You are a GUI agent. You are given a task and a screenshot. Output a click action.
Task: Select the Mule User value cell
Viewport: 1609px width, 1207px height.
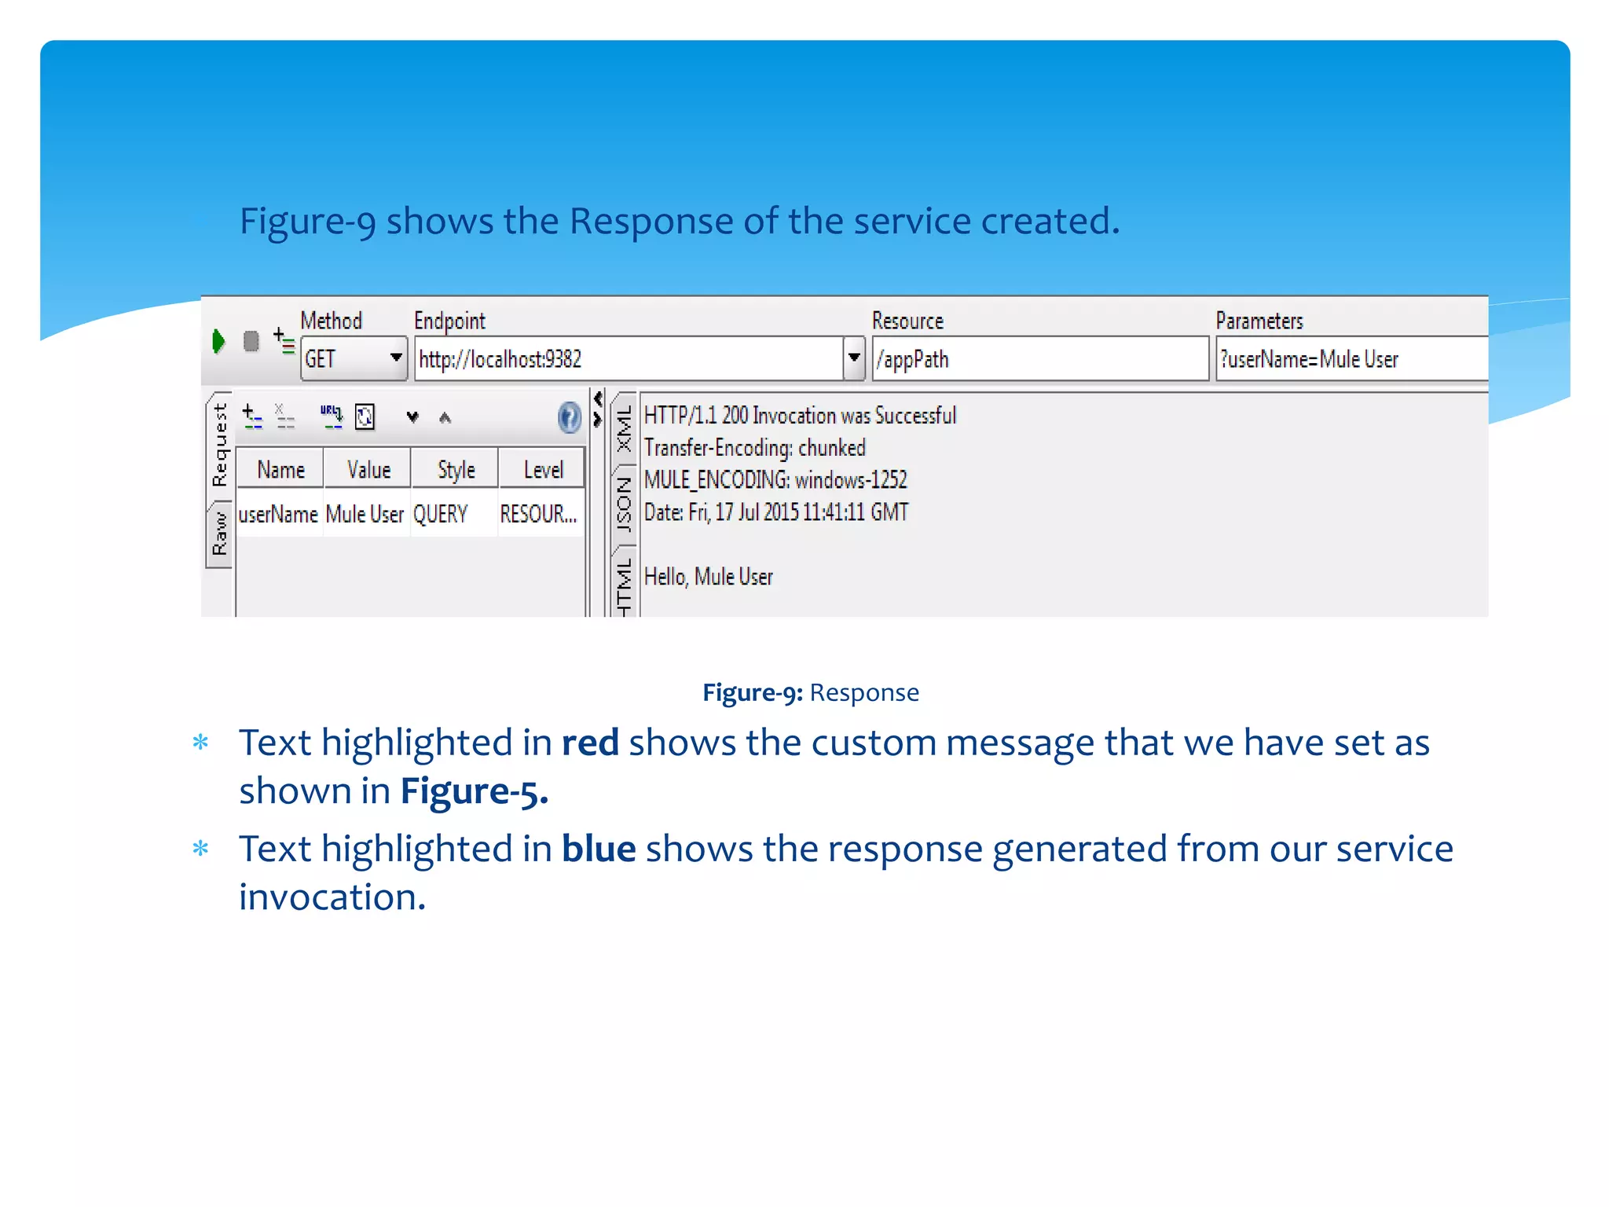pos(366,514)
